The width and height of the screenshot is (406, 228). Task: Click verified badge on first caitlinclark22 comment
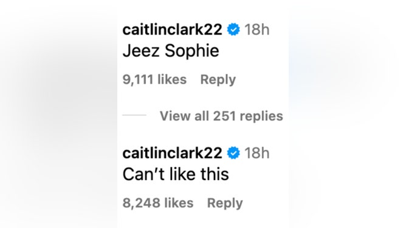click(x=233, y=30)
